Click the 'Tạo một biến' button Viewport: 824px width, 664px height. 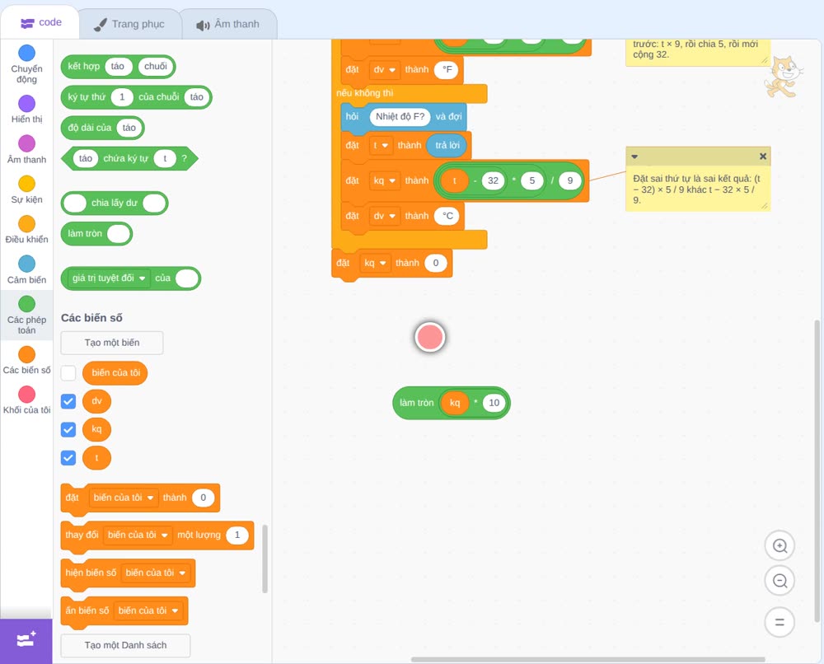pyautogui.click(x=112, y=343)
